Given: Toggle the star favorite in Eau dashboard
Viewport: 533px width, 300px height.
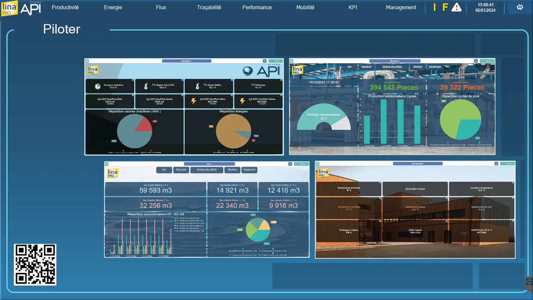Looking at the screenshot, I should pyautogui.click(x=290, y=164).
